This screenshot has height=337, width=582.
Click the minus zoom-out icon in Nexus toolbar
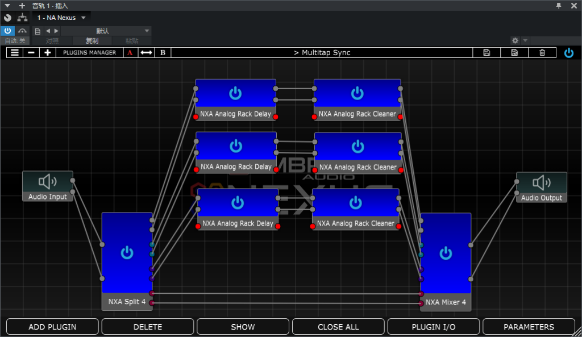[x=31, y=53]
